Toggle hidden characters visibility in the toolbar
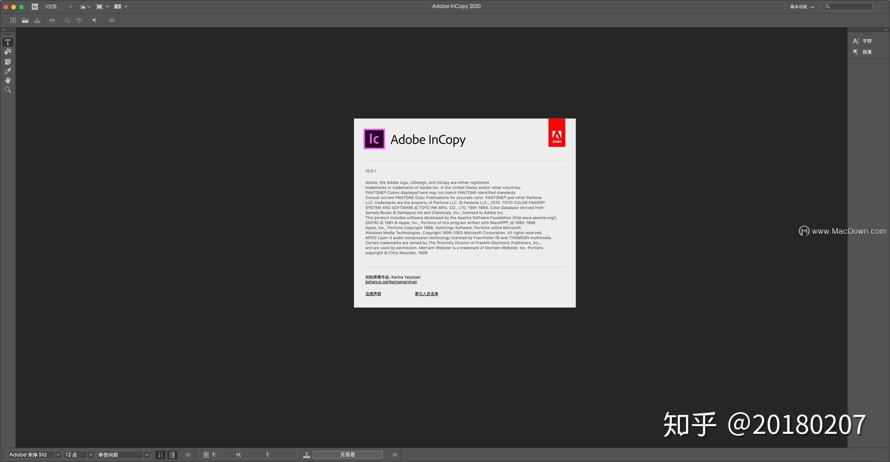 (94, 20)
